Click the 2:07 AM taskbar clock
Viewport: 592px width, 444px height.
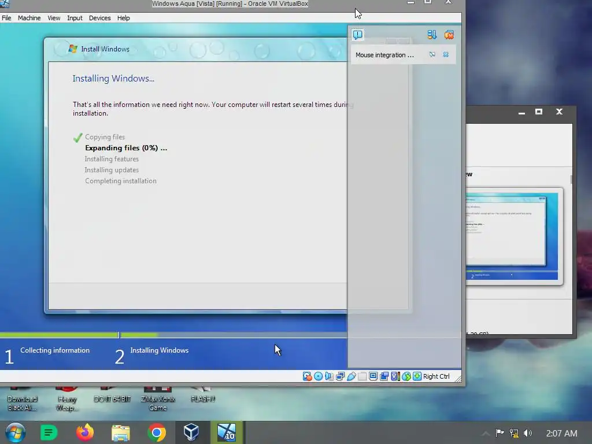click(562, 434)
